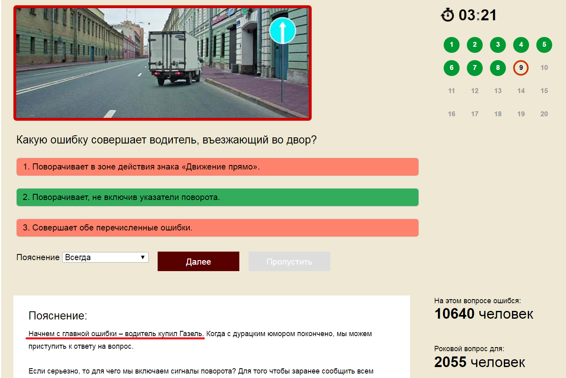The width and height of the screenshot is (566, 378).
Task: Jump to green question circle 3
Action: click(498, 45)
